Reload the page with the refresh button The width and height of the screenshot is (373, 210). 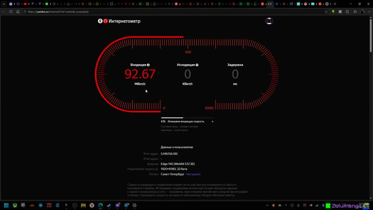click(x=11, y=12)
